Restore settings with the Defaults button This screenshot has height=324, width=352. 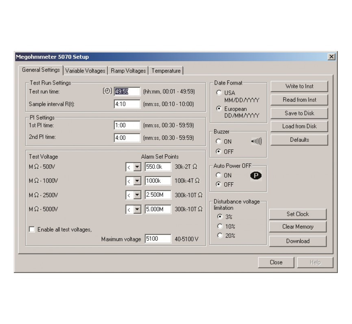point(299,140)
